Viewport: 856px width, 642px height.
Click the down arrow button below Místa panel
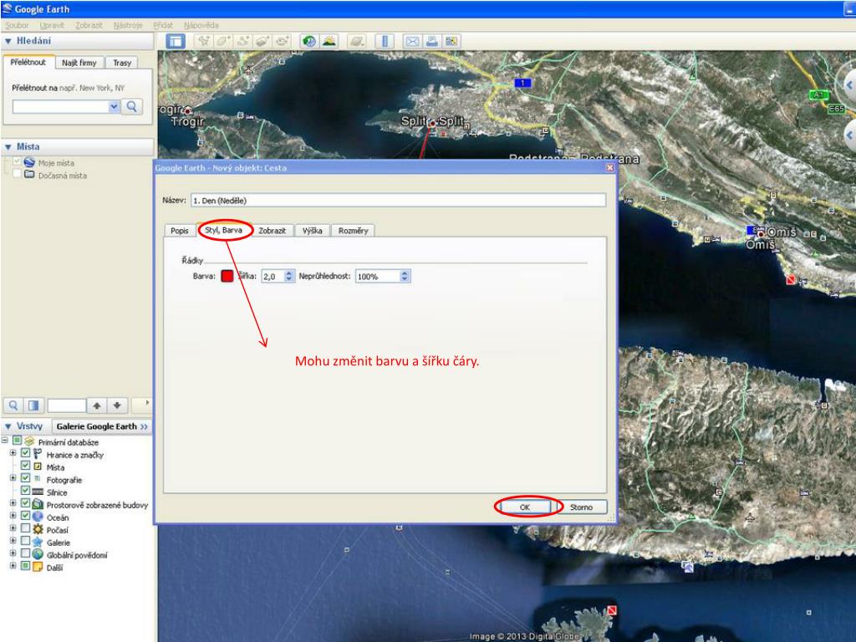point(117,405)
